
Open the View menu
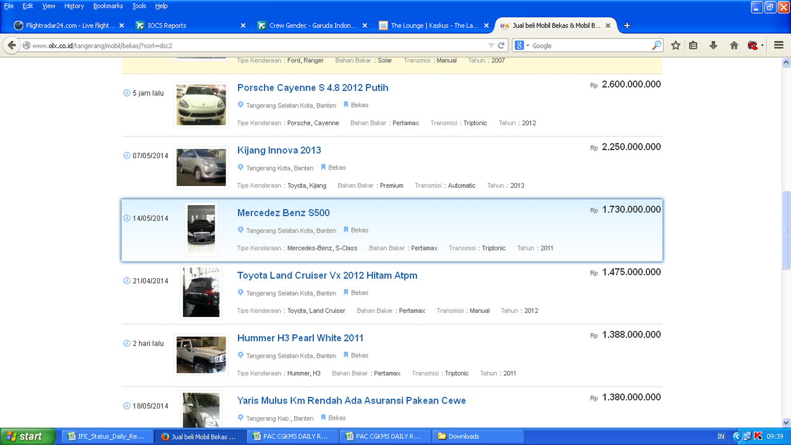pyautogui.click(x=49, y=6)
